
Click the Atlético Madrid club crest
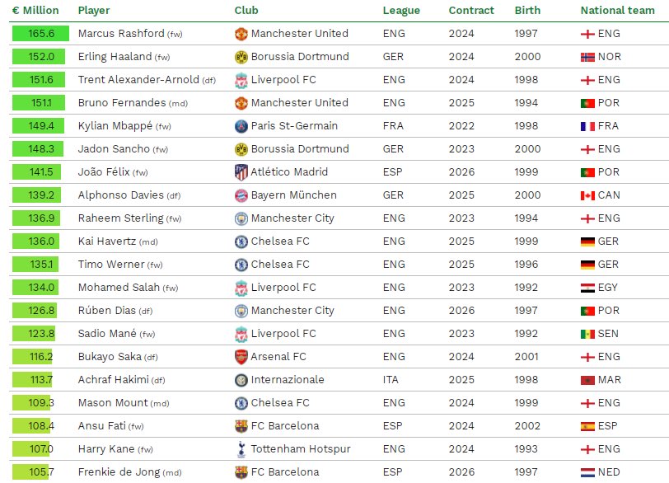point(241,172)
